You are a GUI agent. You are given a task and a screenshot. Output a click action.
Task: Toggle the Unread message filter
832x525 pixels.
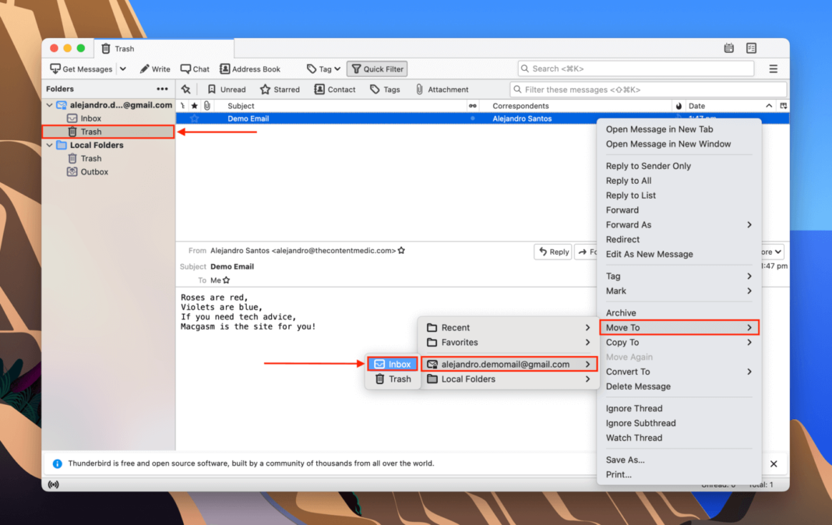click(x=226, y=89)
